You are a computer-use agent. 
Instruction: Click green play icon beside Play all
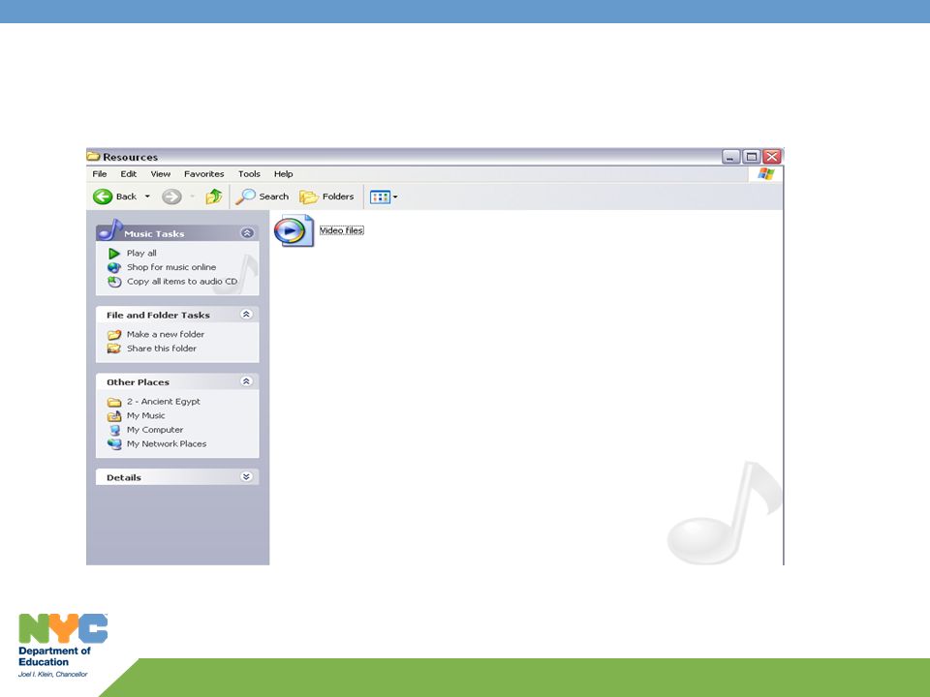click(114, 254)
